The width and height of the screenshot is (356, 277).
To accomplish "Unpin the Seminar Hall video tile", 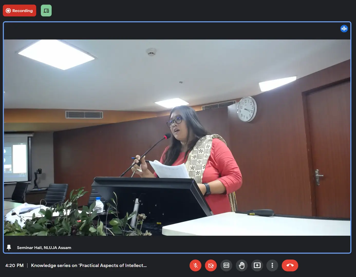I will click(x=9, y=248).
